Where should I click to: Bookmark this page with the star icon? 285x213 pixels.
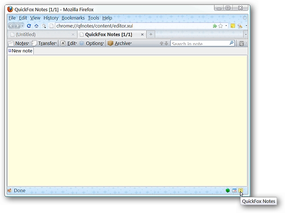[x=221, y=26]
